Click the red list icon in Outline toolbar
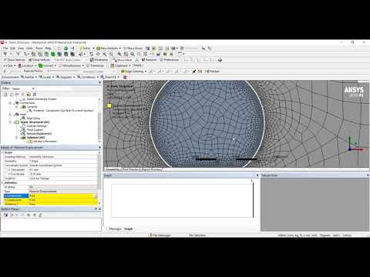 point(35,95)
